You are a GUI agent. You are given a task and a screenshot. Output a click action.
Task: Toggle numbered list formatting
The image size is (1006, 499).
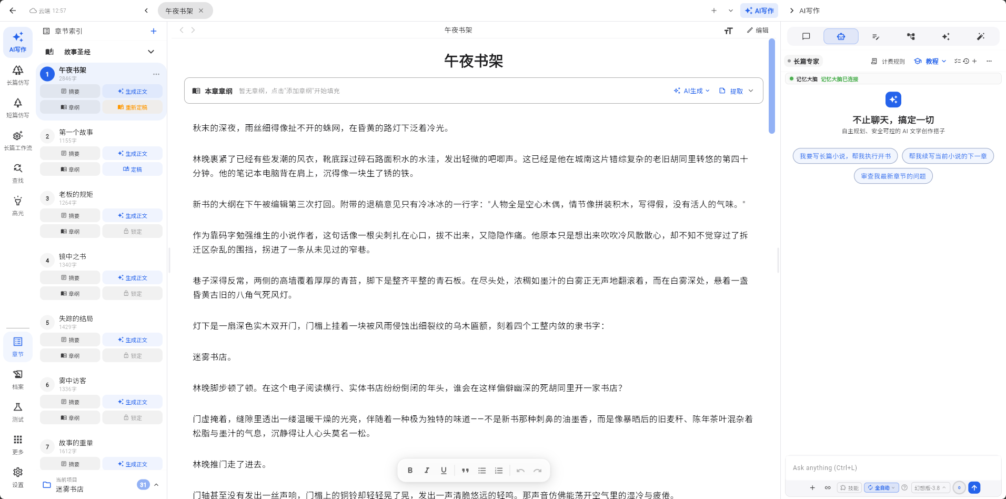click(x=499, y=471)
